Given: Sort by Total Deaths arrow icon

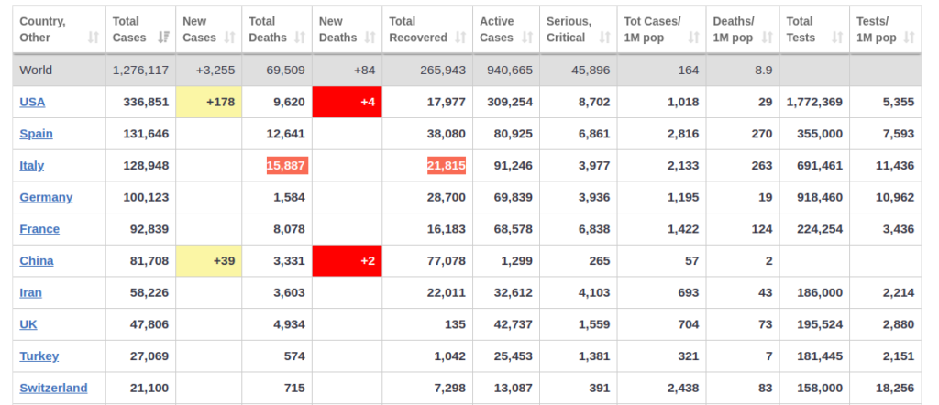Looking at the screenshot, I should tap(300, 38).
